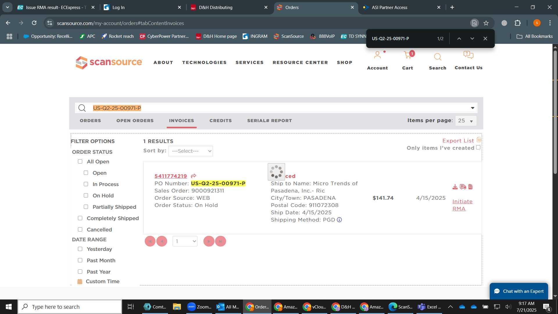
Task: Bookmark this page with the star icon
Action: [486, 23]
